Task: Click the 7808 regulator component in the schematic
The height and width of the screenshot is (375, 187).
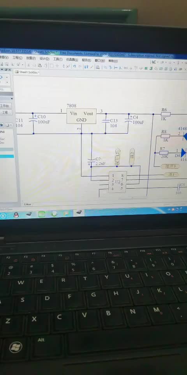Action: (81, 116)
